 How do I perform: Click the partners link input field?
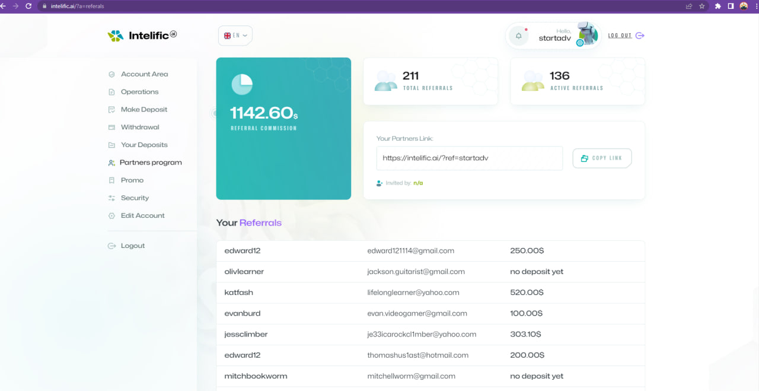(469, 158)
